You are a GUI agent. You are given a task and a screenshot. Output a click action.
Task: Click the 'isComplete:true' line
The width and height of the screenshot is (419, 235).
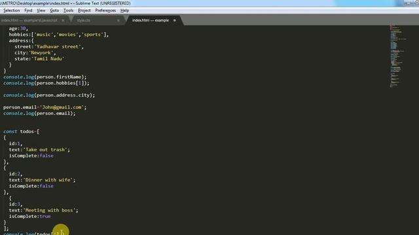29,216
